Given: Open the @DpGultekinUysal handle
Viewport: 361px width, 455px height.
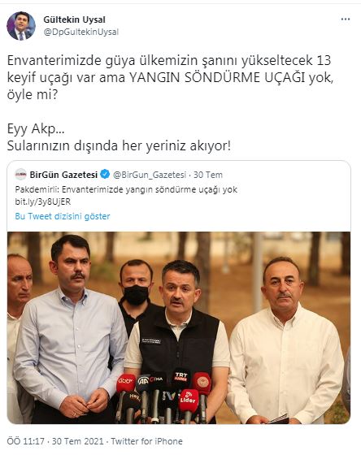Looking at the screenshot, I should point(81,32).
